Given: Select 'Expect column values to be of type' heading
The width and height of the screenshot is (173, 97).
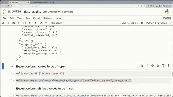Looking at the screenshot, I should [40, 67].
